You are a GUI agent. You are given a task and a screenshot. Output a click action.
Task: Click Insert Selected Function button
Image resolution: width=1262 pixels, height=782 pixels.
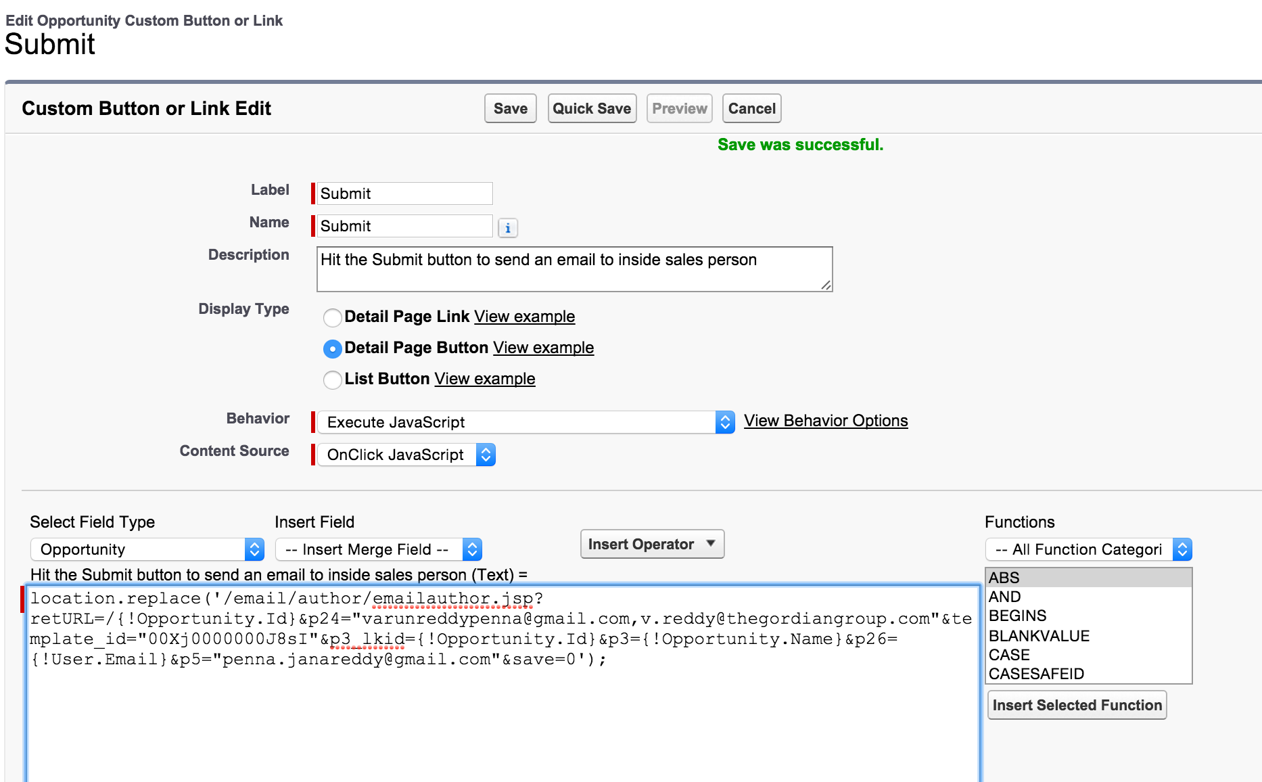click(1077, 705)
